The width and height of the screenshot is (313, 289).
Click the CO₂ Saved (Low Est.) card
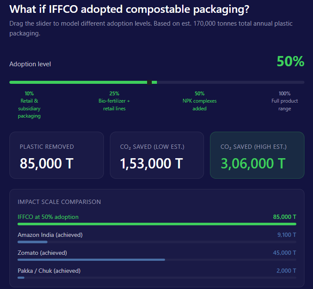pyautogui.click(x=156, y=155)
